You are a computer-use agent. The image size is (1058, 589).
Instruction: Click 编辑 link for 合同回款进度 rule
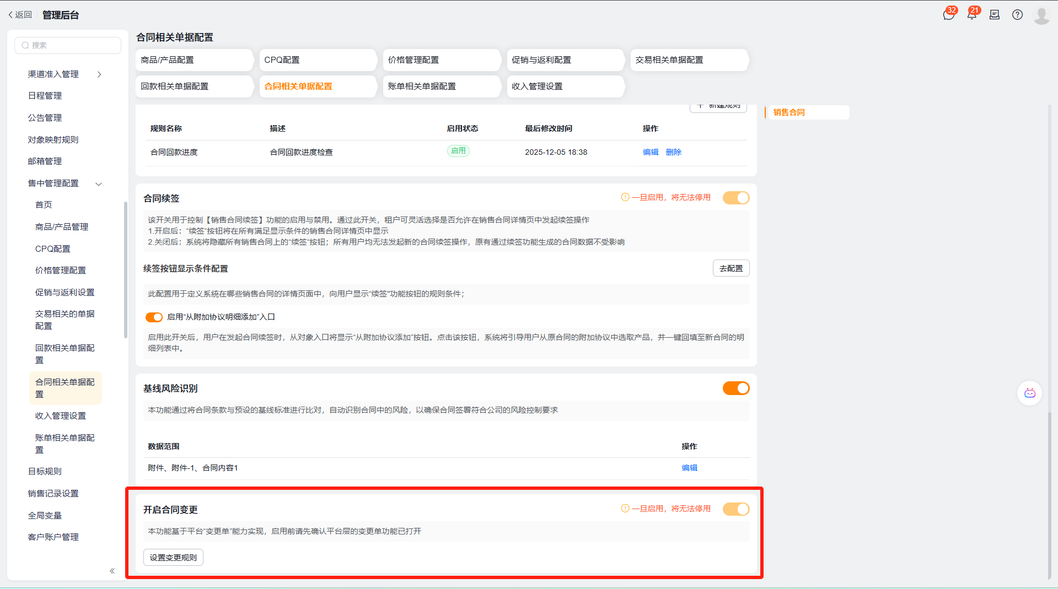click(651, 152)
